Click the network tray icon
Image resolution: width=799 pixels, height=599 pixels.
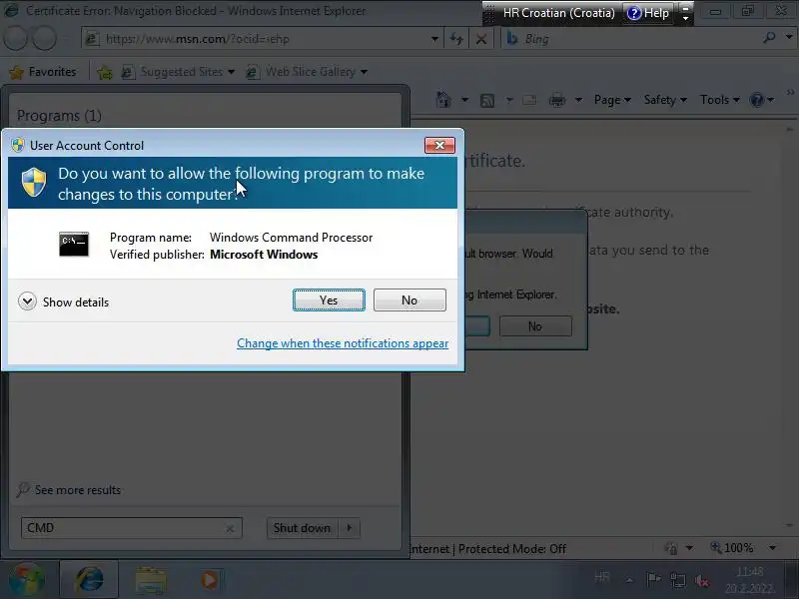click(678, 580)
